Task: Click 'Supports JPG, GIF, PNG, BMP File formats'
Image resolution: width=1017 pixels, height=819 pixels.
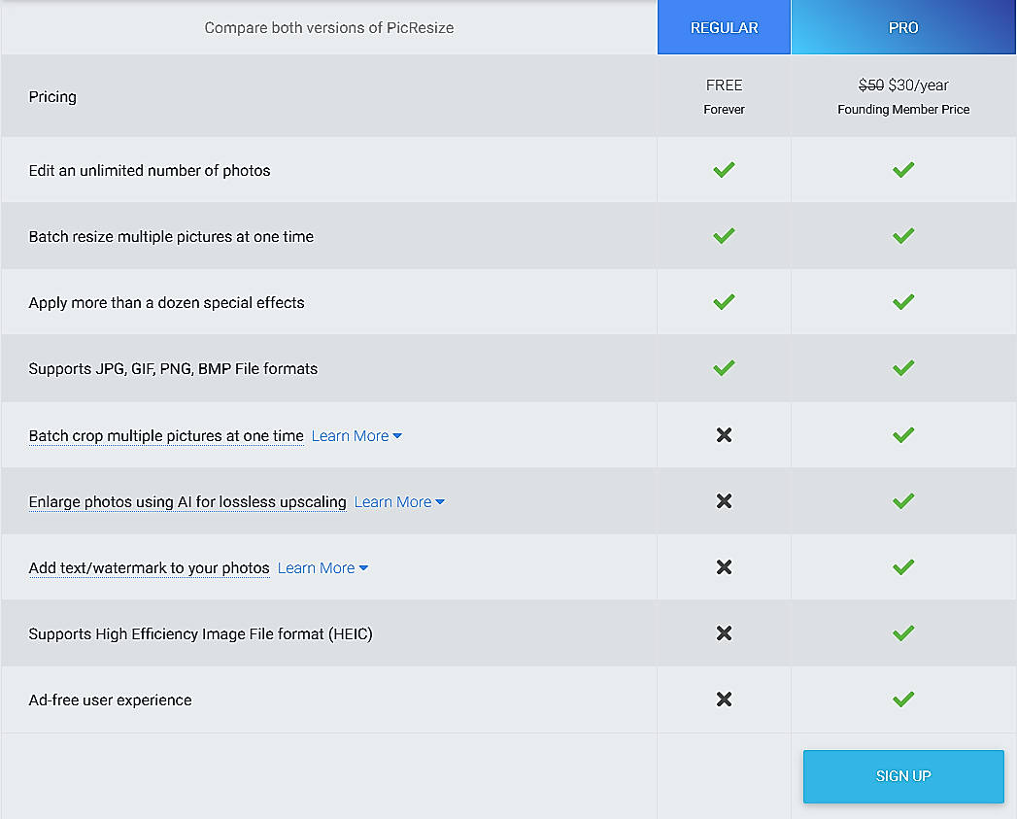Action: click(x=173, y=369)
